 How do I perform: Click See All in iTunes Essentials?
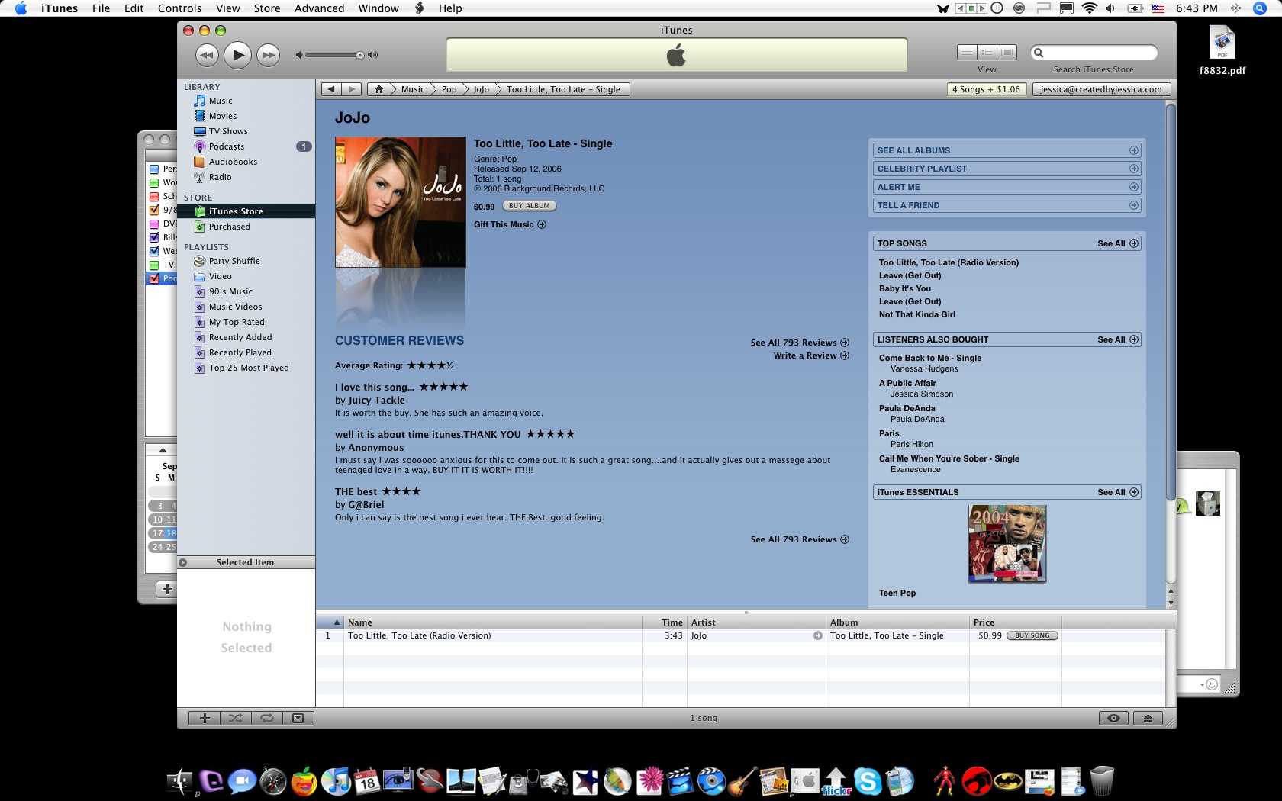(x=1117, y=492)
